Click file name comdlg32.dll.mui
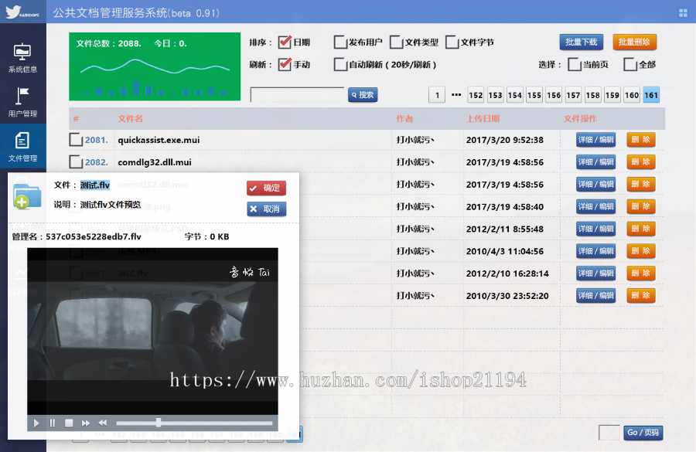Viewport: 696px width, 452px height. 155,162
